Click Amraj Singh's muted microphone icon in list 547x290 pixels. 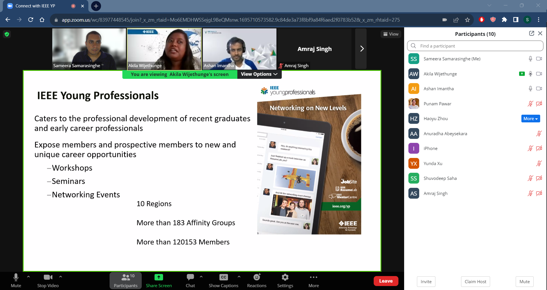[530, 193]
